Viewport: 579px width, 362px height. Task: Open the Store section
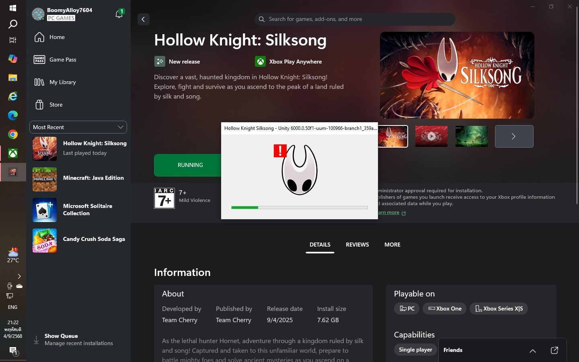point(78,105)
